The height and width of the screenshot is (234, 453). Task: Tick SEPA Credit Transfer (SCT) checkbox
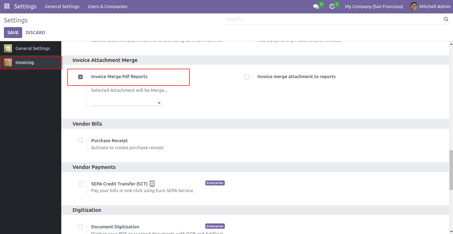coord(80,184)
